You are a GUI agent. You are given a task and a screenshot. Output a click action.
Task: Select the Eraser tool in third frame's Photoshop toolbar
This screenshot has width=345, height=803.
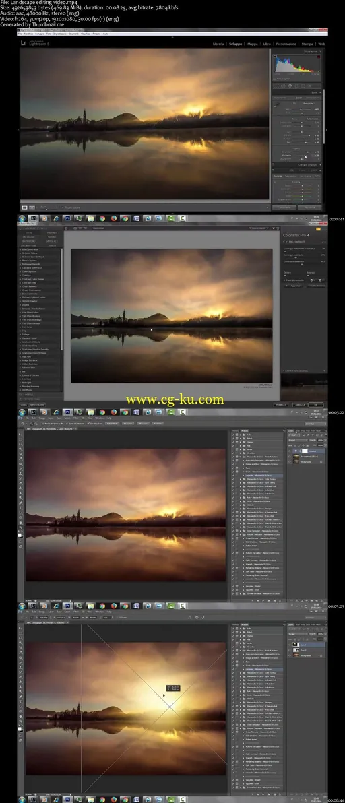[x=20, y=484]
